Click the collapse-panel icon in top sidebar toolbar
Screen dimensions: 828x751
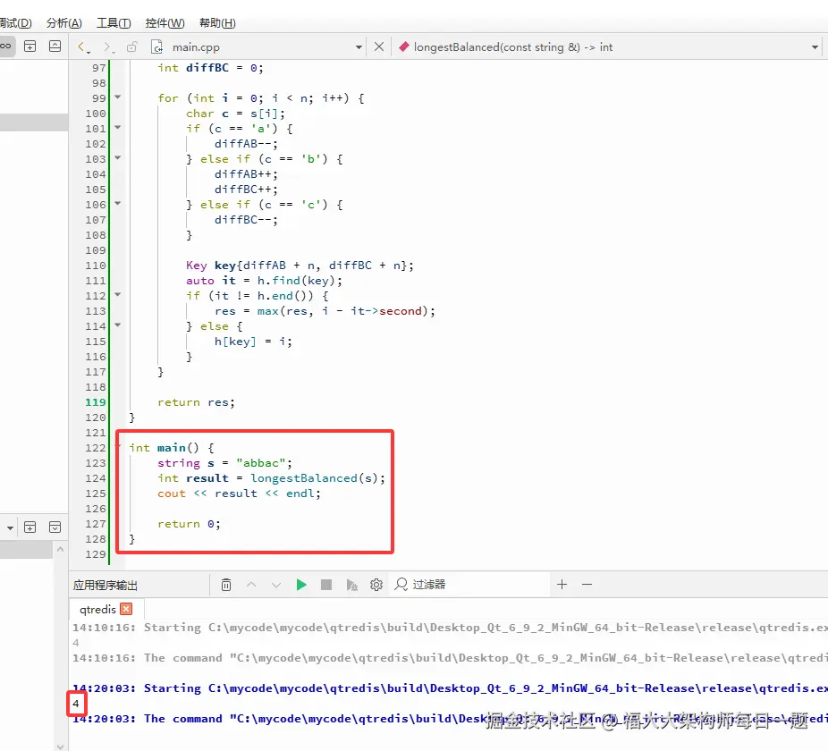point(55,46)
